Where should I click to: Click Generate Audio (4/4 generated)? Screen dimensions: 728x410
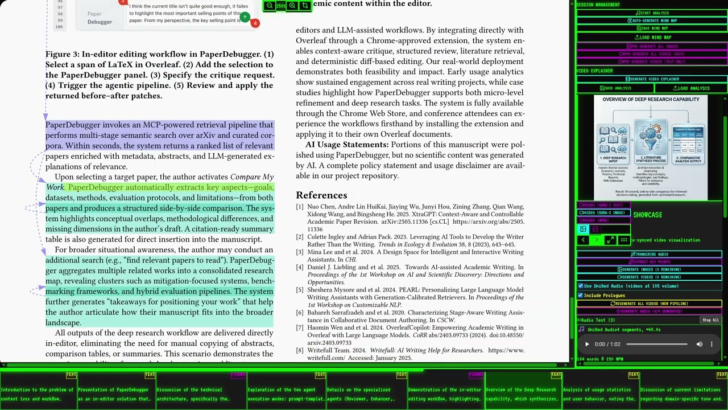tap(650, 311)
